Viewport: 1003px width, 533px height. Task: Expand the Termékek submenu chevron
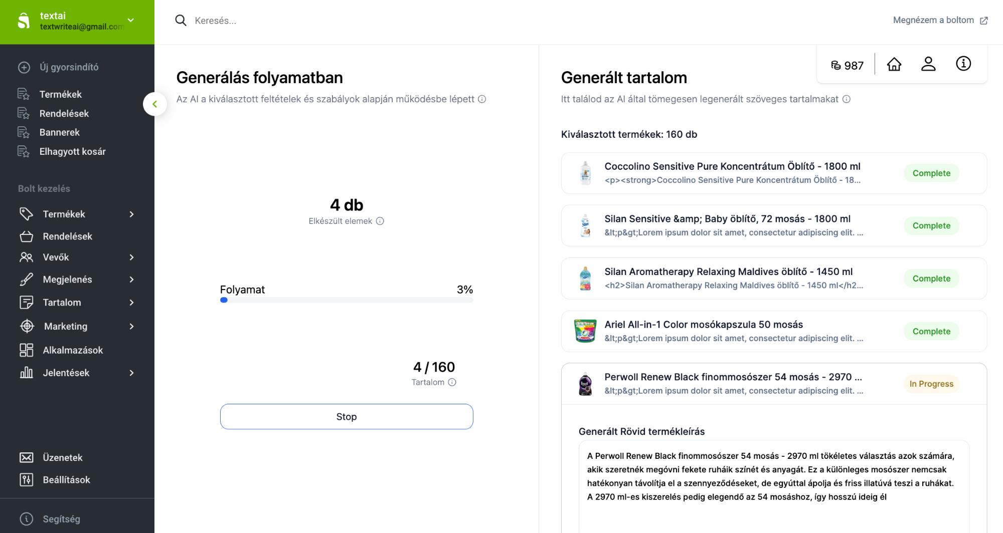(131, 214)
